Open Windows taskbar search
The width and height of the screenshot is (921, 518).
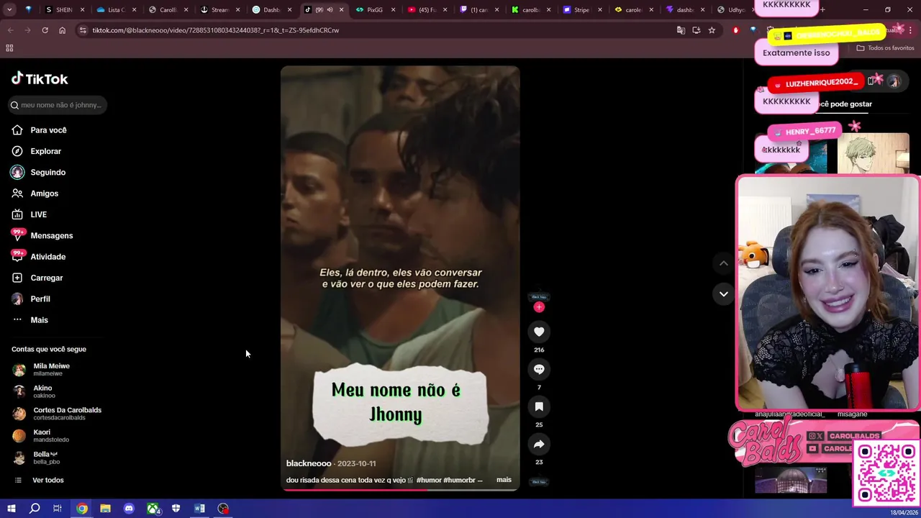tap(35, 509)
